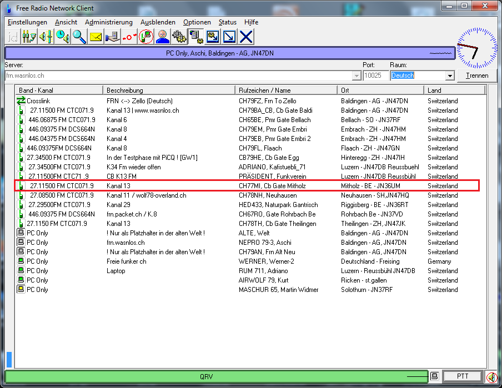Open audio device settings (plugs icon)

pyautogui.click(x=29, y=37)
